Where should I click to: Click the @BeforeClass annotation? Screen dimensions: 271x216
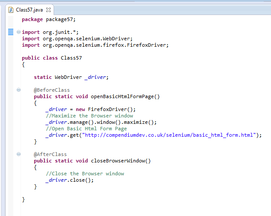click(x=52, y=90)
